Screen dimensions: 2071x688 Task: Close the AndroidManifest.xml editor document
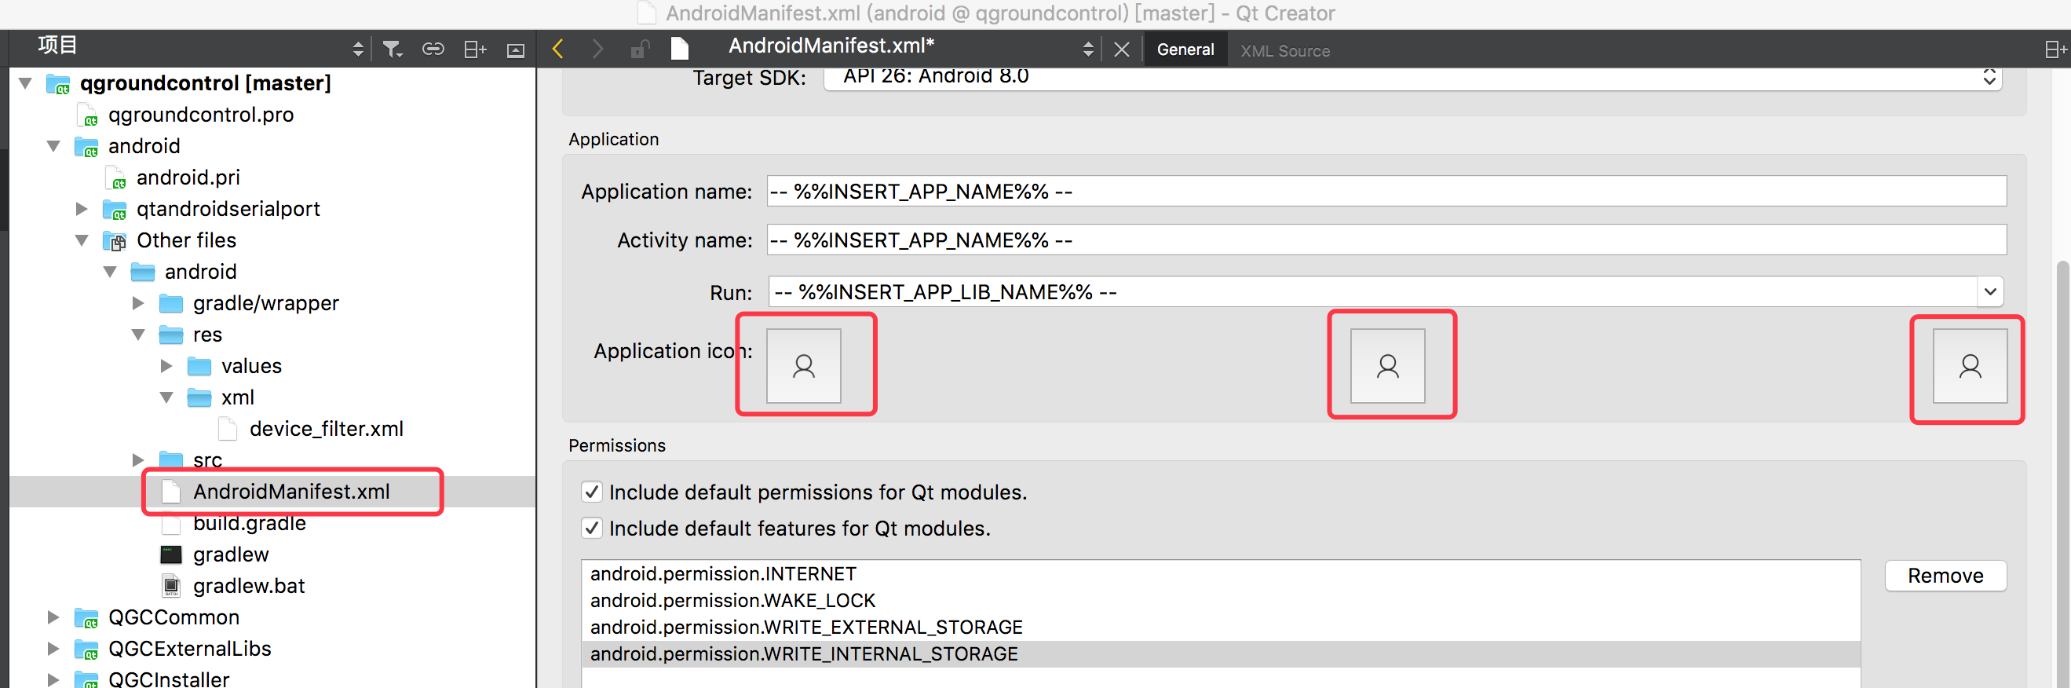point(1122,50)
